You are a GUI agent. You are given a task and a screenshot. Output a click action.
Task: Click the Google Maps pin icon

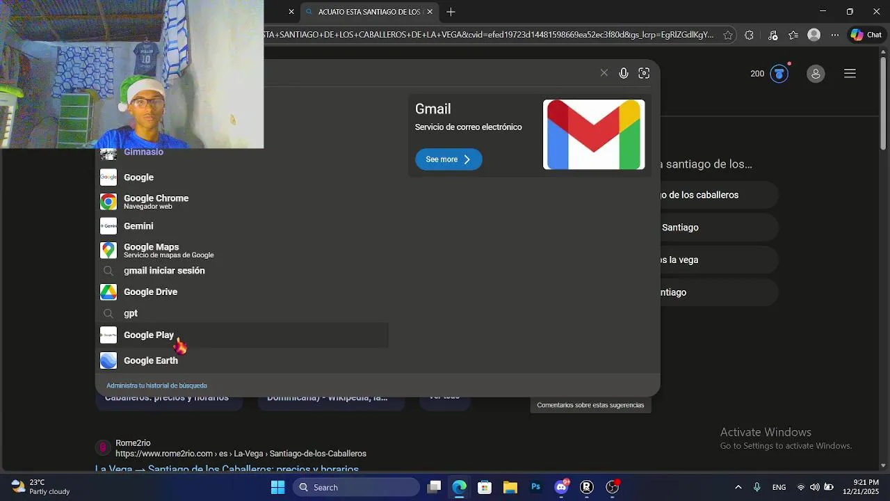click(x=108, y=250)
